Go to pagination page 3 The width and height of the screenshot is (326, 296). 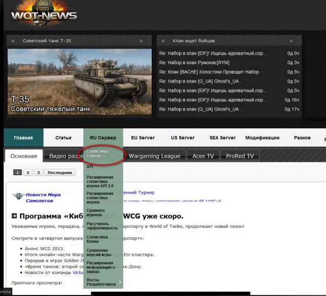38,172
